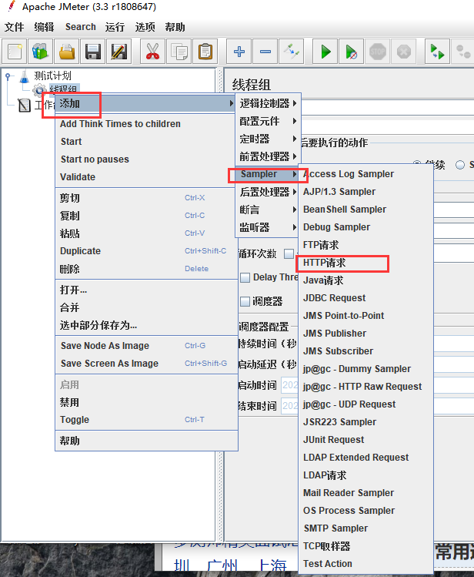Select TCP取样器 entry
474x577 pixels.
(x=366, y=546)
